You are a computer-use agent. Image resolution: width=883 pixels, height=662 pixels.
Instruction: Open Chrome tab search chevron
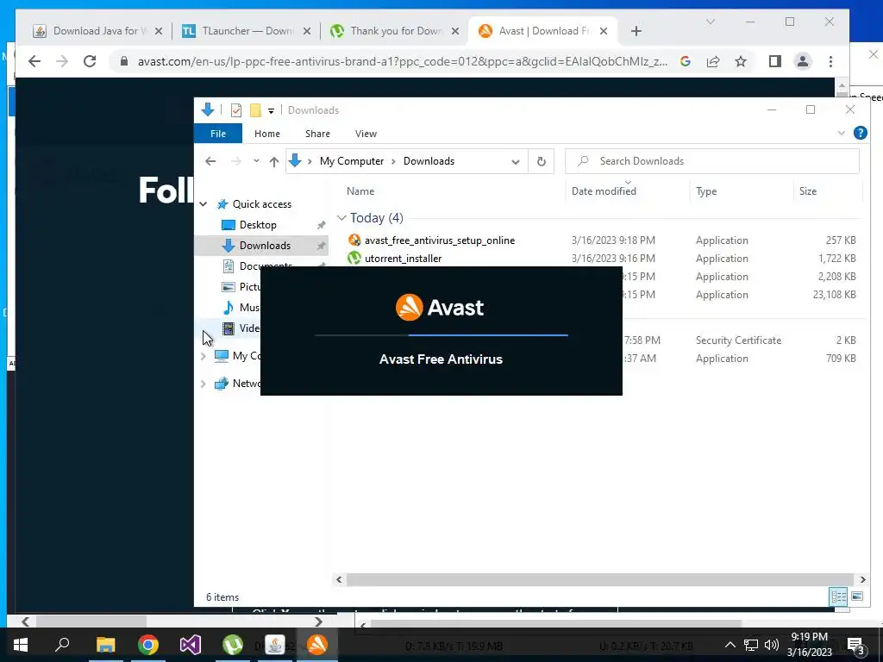(x=711, y=22)
